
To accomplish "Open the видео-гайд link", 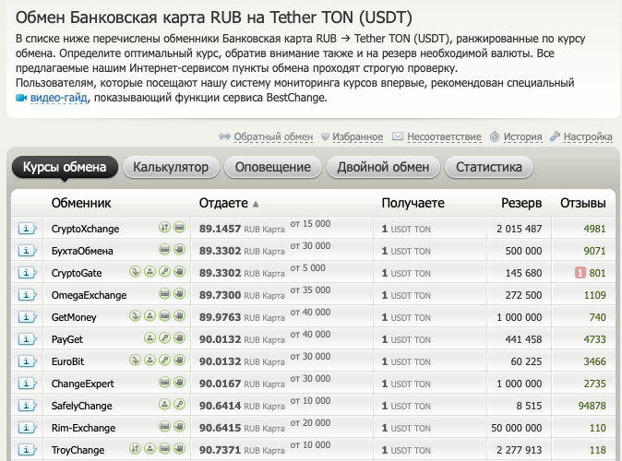I will click(x=59, y=98).
